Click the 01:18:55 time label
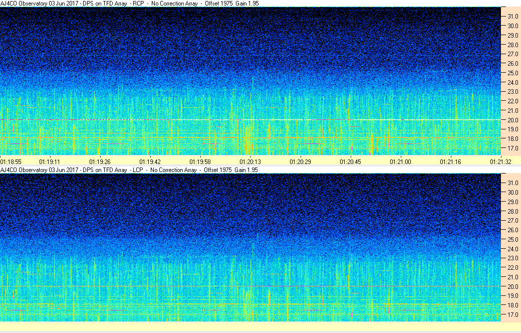Viewport: 521px width, 333px height. point(11,161)
